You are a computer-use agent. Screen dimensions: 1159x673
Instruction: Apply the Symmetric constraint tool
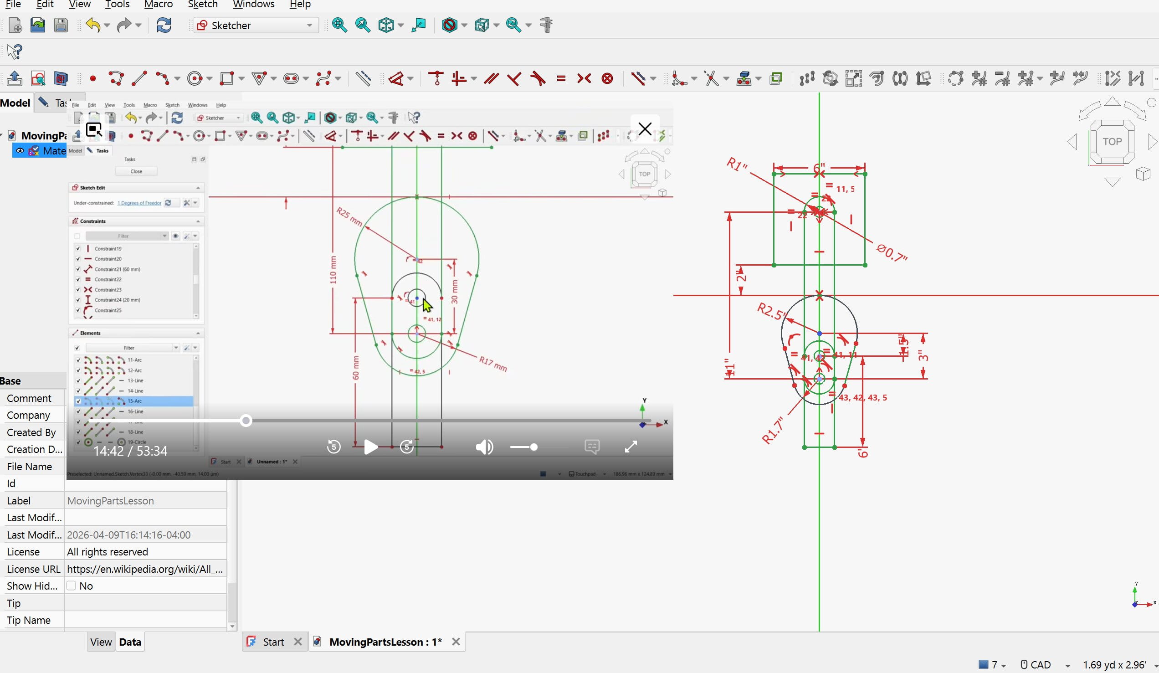click(584, 79)
